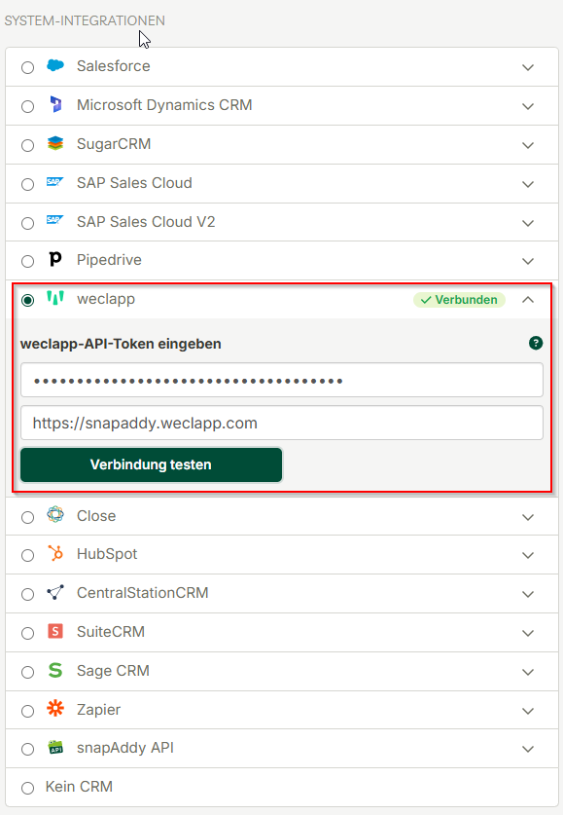Select the Sage CRM radio button
Viewport: 563px width, 815px height.
[27, 672]
